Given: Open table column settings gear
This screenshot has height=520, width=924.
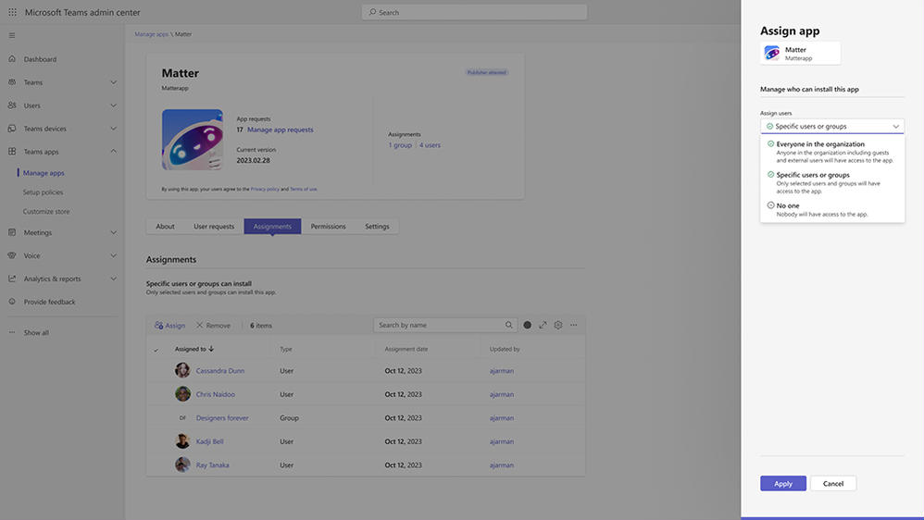Looking at the screenshot, I should tap(558, 325).
